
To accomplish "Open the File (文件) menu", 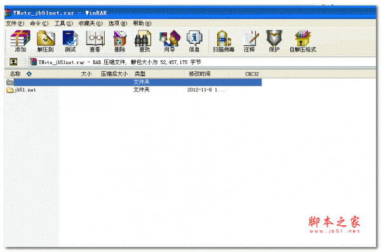I will 15,23.
